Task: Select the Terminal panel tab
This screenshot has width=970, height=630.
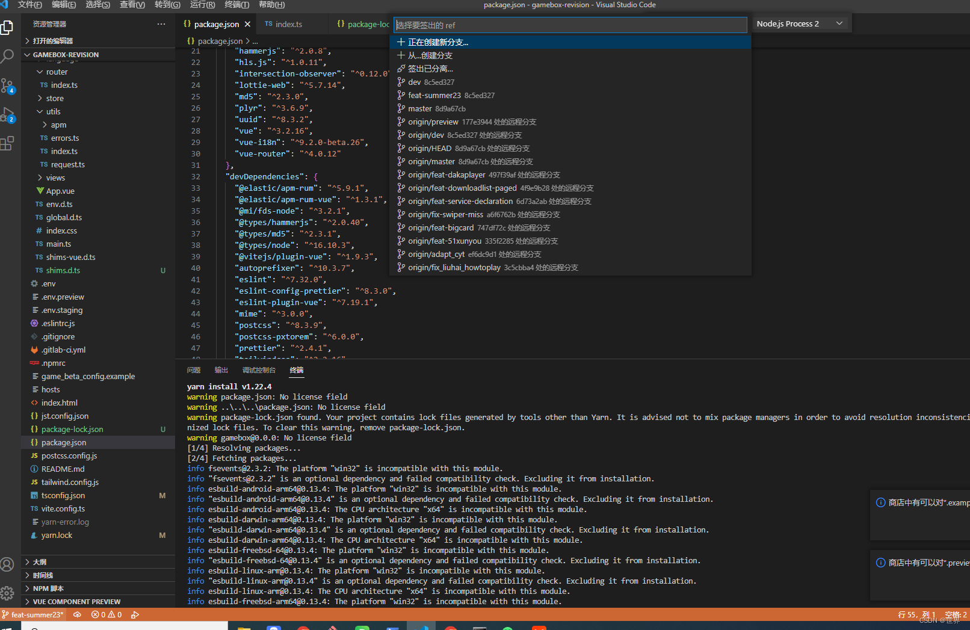Action: click(x=297, y=370)
